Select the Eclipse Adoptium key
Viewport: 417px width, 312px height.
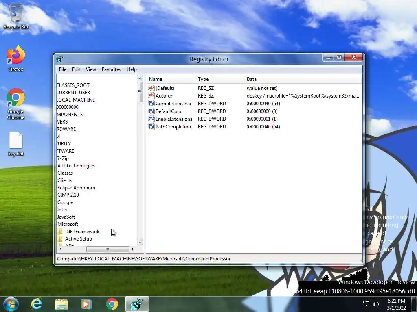[x=76, y=188]
